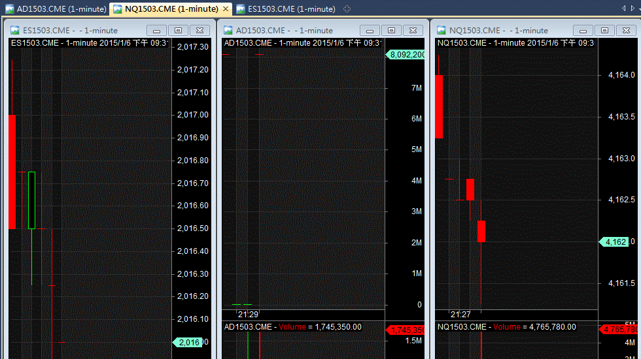The width and height of the screenshot is (641, 359).
Task: Click the 21:27 time axis label
Action: click(460, 315)
